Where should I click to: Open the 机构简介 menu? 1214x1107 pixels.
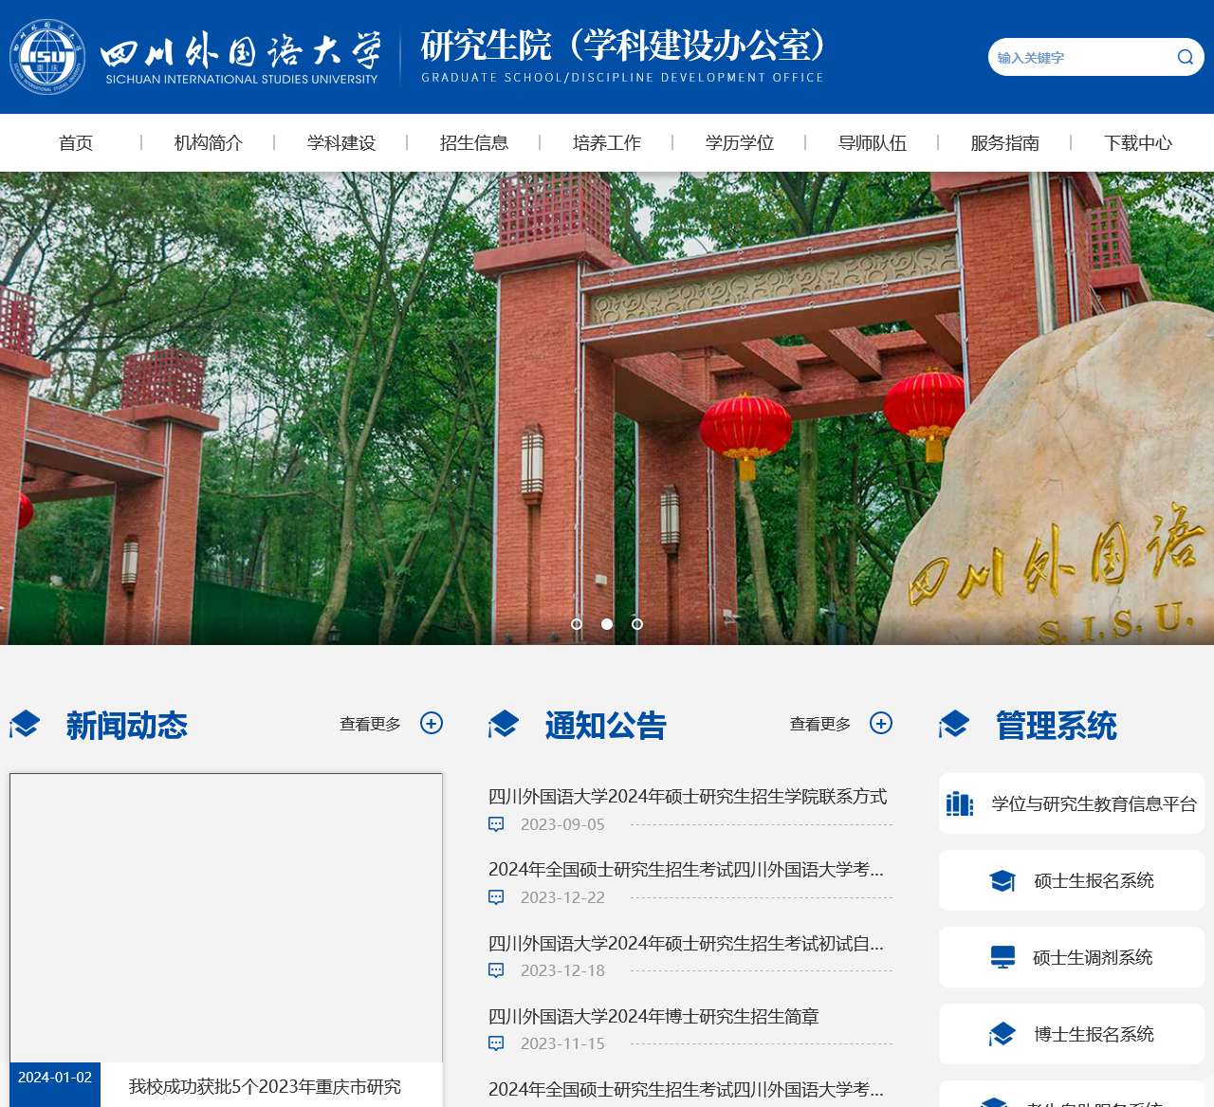[209, 142]
